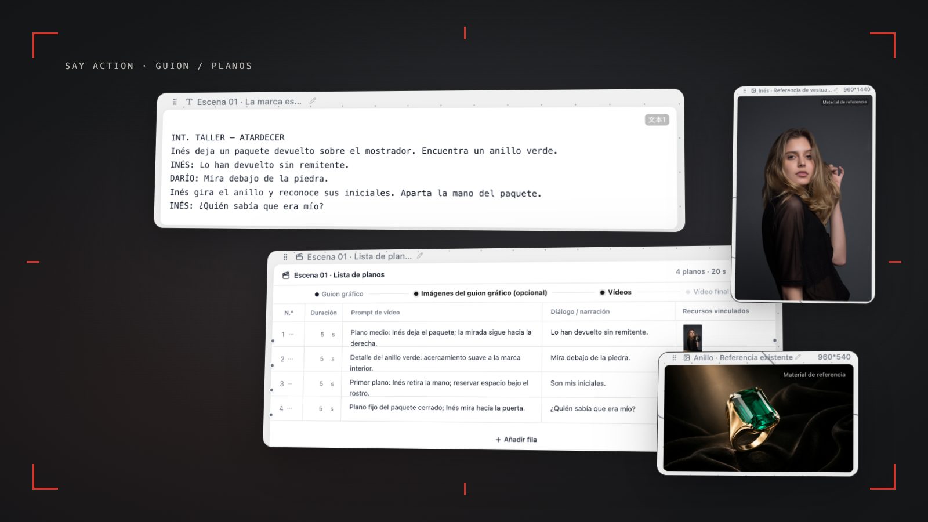This screenshot has height=522, width=928.
Task: Edit the duration value of shot 3
Action: coord(321,384)
